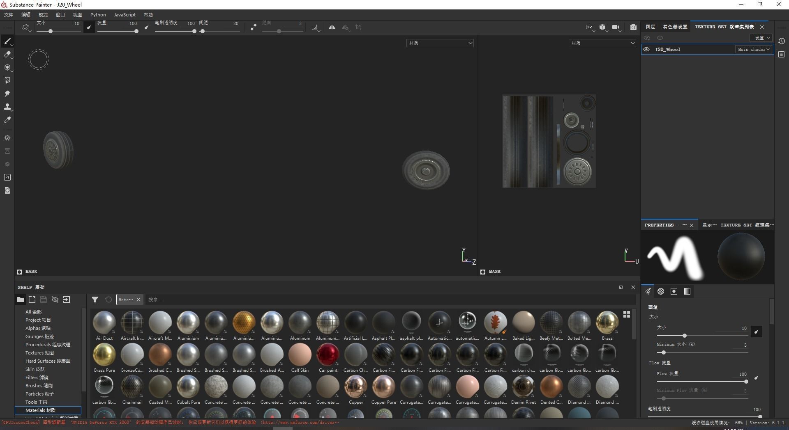Click the shelf folder icon
This screenshot has height=430, width=789.
20,300
